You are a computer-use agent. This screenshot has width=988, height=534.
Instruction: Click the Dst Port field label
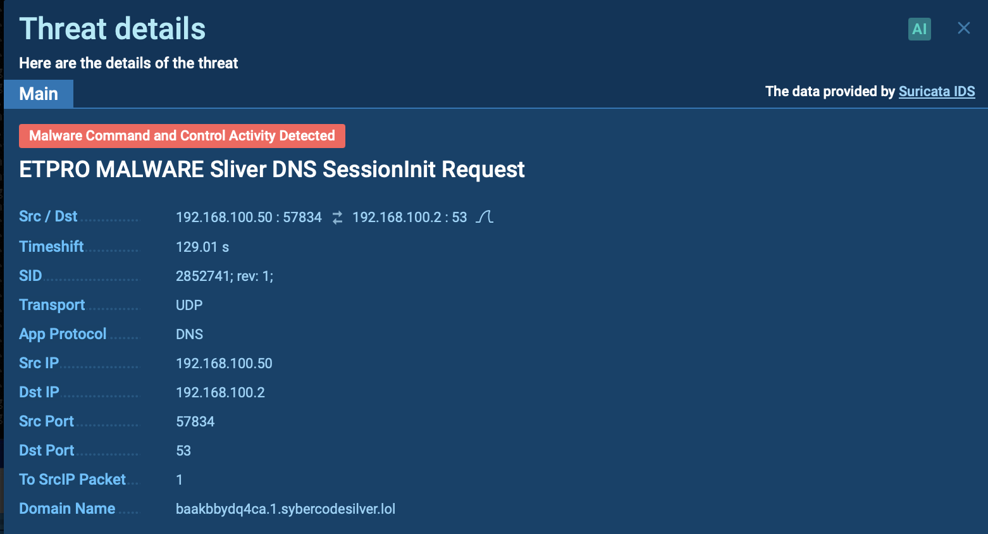[46, 450]
